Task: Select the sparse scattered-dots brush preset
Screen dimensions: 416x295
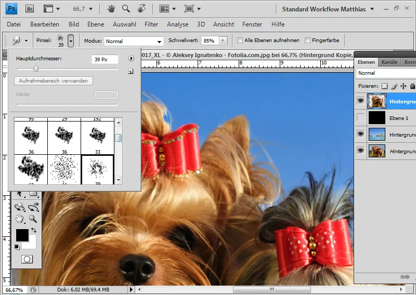Action: point(64,170)
